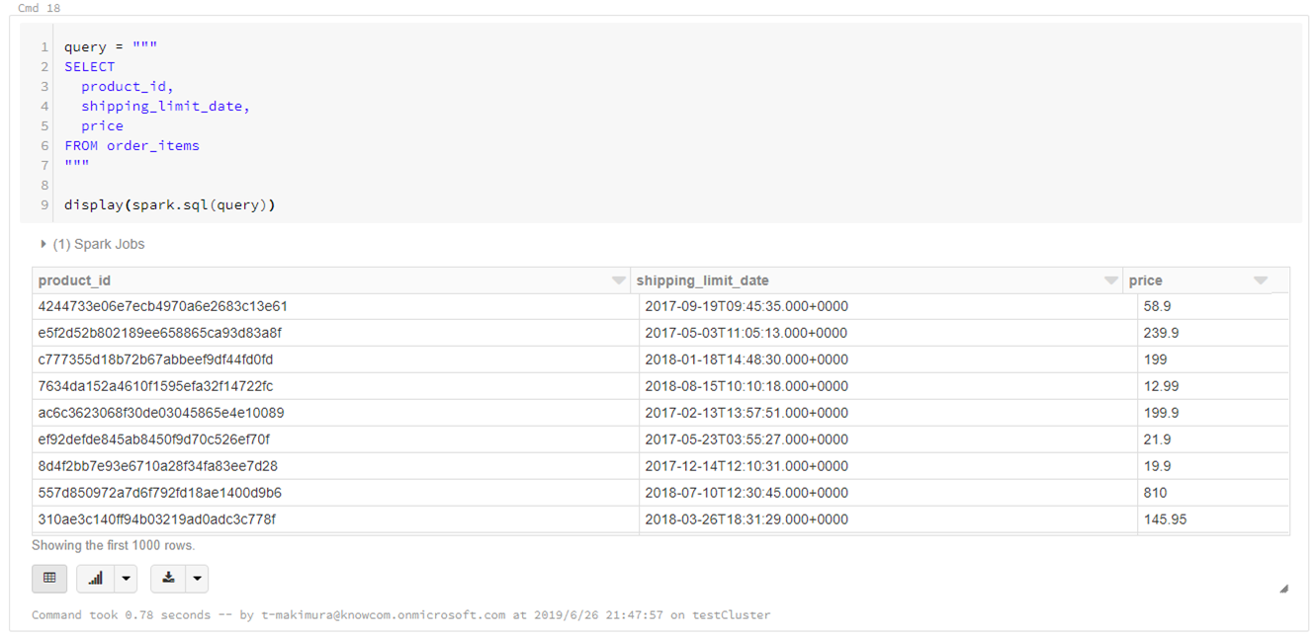Select the cell with price 810

(1155, 493)
